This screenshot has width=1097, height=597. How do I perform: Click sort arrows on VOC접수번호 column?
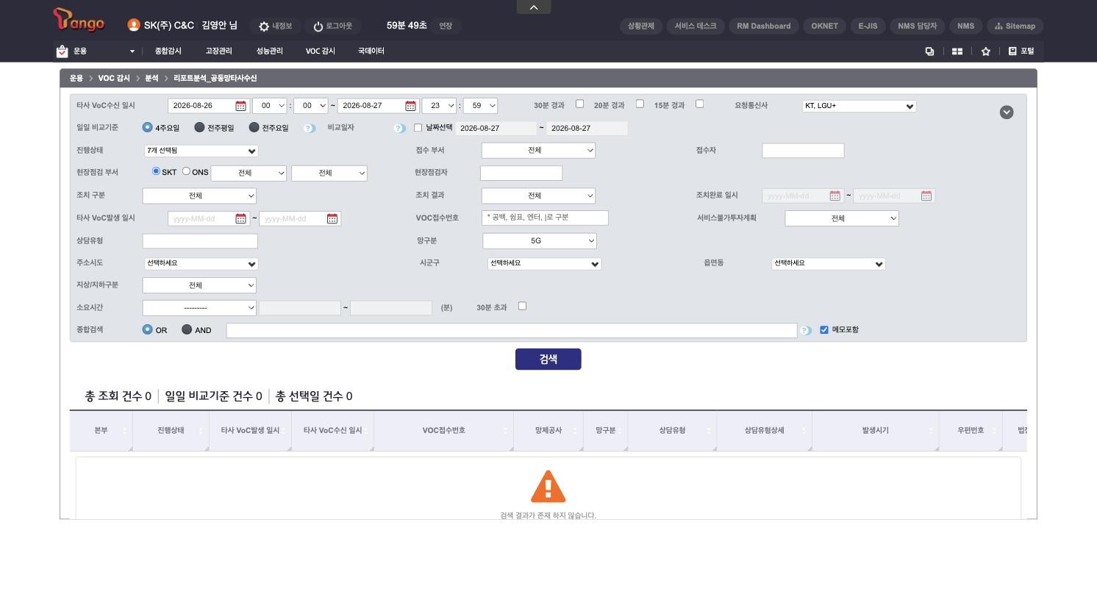[x=506, y=430]
